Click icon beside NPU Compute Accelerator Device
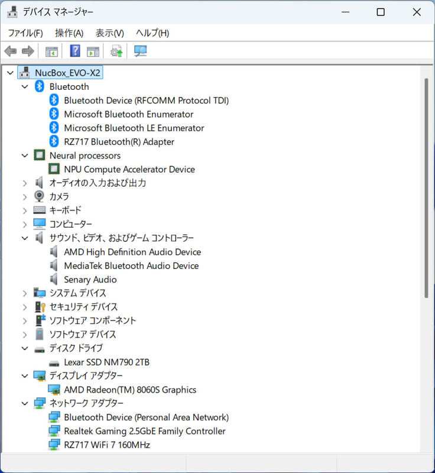Image resolution: width=435 pixels, height=473 pixels. [x=54, y=169]
